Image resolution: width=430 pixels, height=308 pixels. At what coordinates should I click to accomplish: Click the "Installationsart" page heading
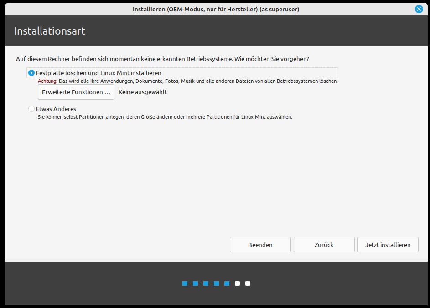[50, 31]
